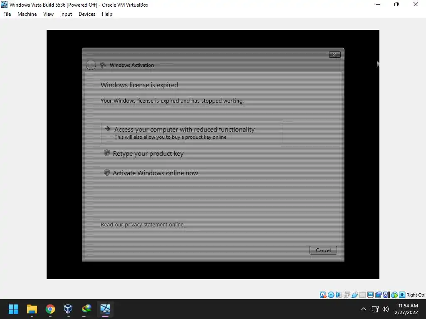This screenshot has height=319, width=426.
Task: Choose Access your computer with reduced functionality
Action: (x=191, y=133)
